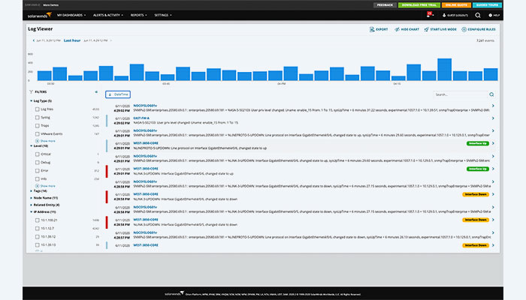
Task: Collapse the Log Type filter group
Action: tap(32, 100)
